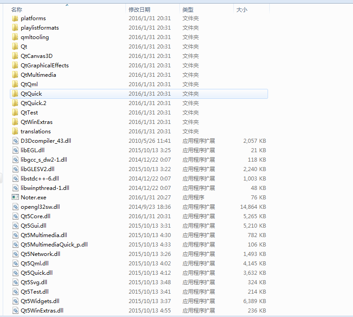Click the 2010/5/26 11:41 date
Viewport: 353px width, 317px height.
[x=150, y=141]
